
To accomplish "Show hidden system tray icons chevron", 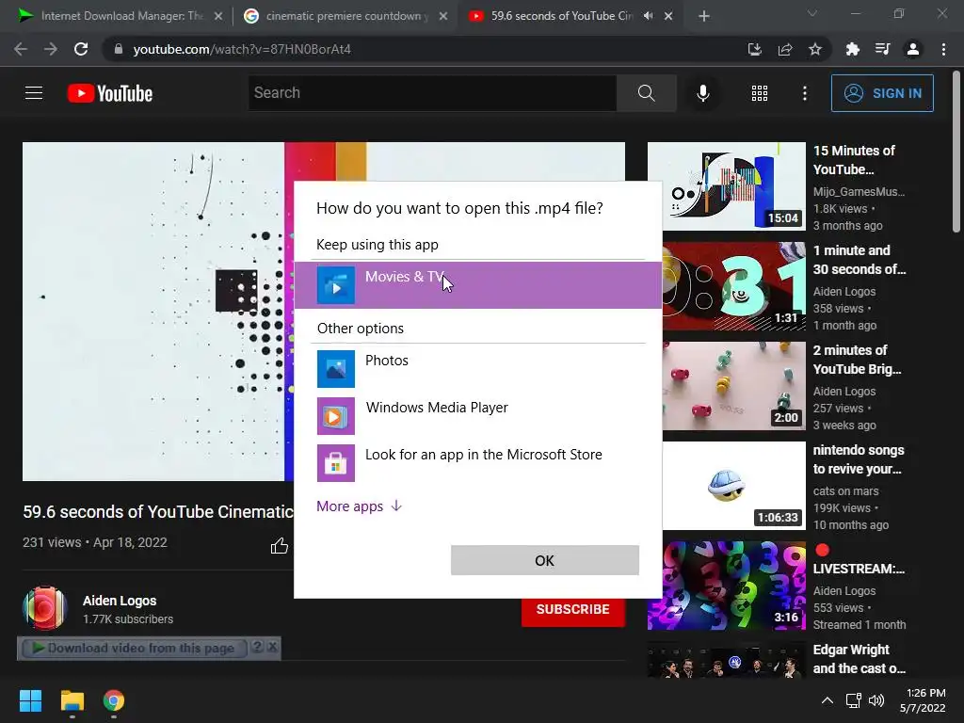I will coord(827,700).
